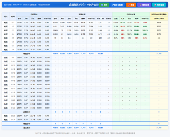Click the 白班小计 subtotal row label
Screen dimensions: 170x137
[27, 112]
